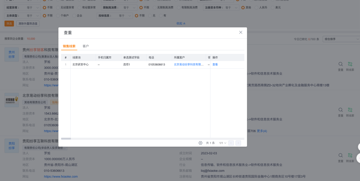Click 有限责任公司(非自然人投资或控… tag
Viewport: 360px width, 181px height.
pos(45,148)
